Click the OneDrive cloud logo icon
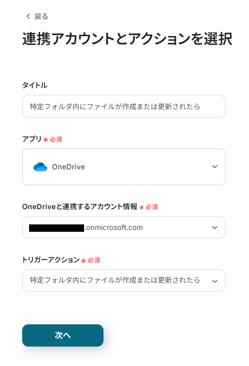Image resolution: width=249 pixels, height=366 pixels. pos(40,167)
